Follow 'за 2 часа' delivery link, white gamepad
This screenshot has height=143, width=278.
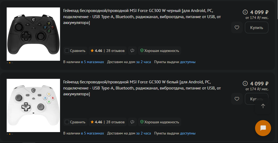144,133
